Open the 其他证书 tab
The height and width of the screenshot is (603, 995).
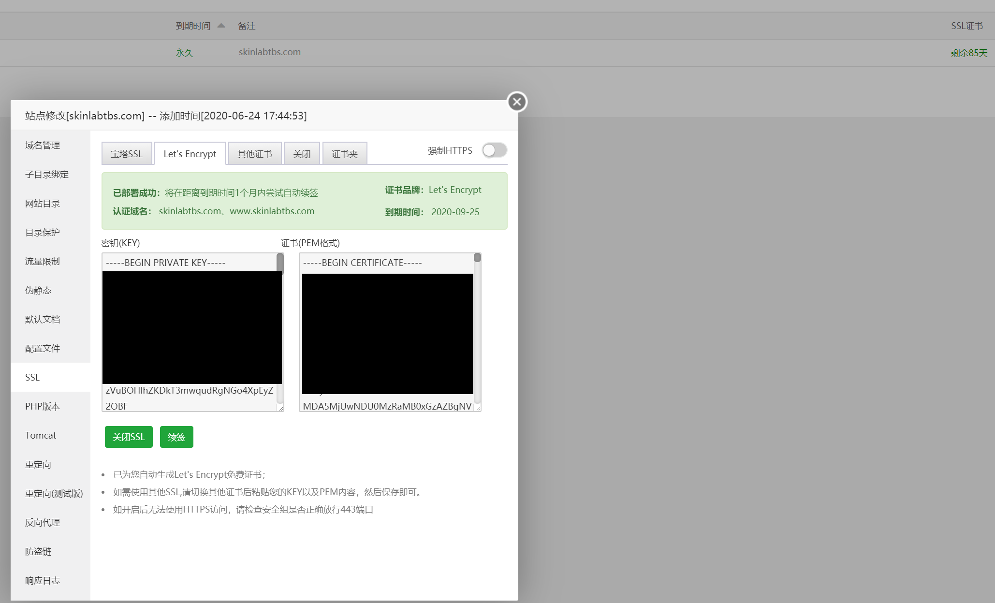(x=255, y=154)
